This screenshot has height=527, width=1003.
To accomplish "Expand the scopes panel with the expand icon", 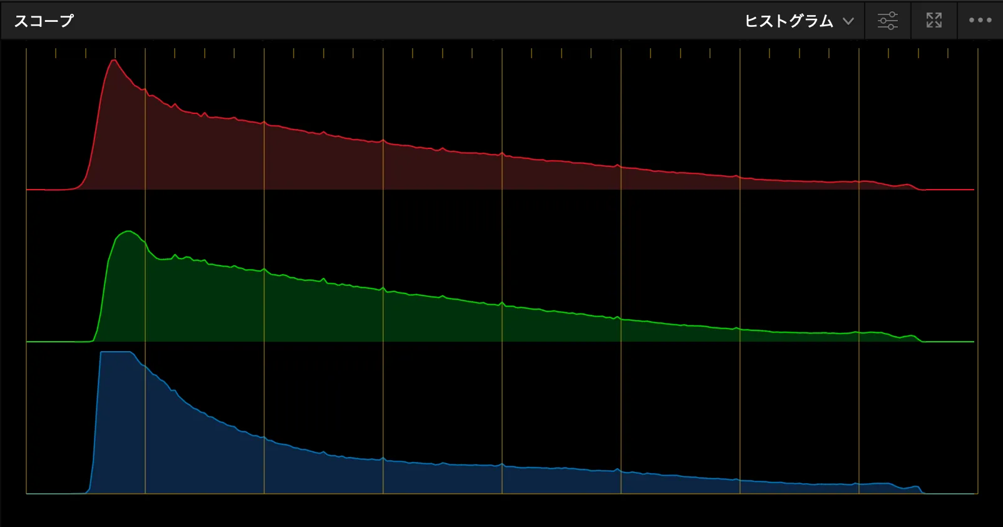I will click(x=934, y=21).
